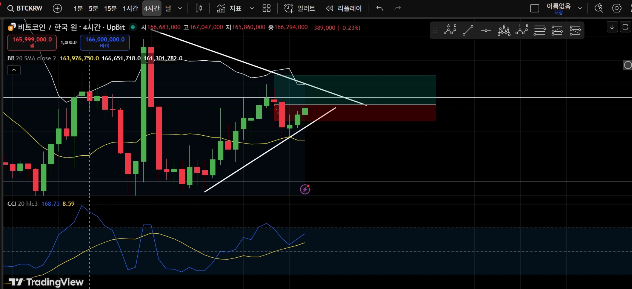The height and width of the screenshot is (289, 632).
Task: Select the head and shoulders pattern tool
Action: (x=504, y=30)
